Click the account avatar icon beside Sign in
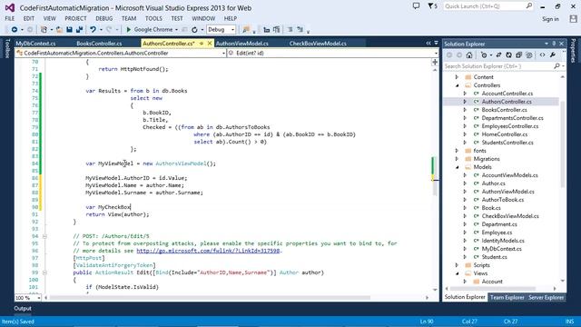 point(573,19)
